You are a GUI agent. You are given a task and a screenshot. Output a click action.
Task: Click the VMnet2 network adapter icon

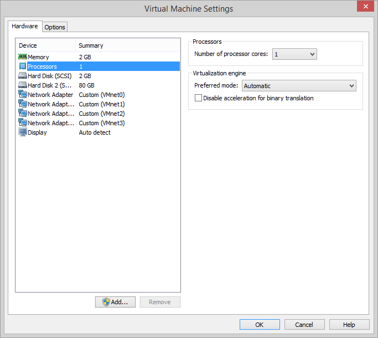click(23, 113)
